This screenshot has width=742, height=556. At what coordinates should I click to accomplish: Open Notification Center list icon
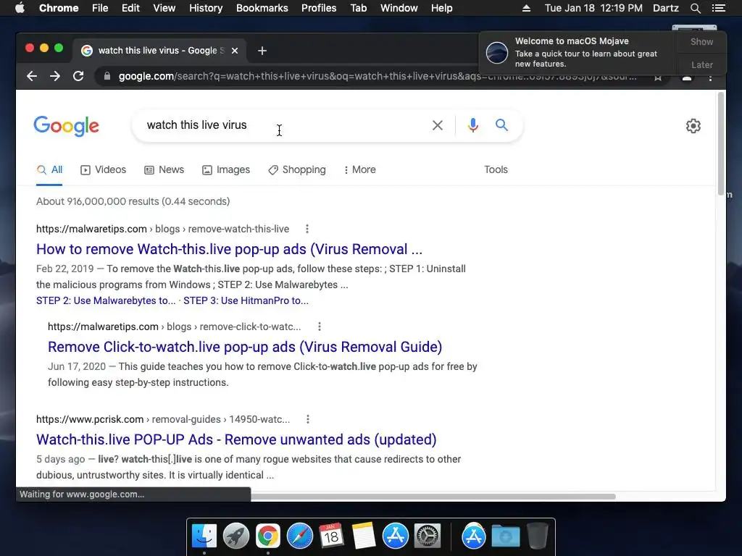(x=718, y=8)
